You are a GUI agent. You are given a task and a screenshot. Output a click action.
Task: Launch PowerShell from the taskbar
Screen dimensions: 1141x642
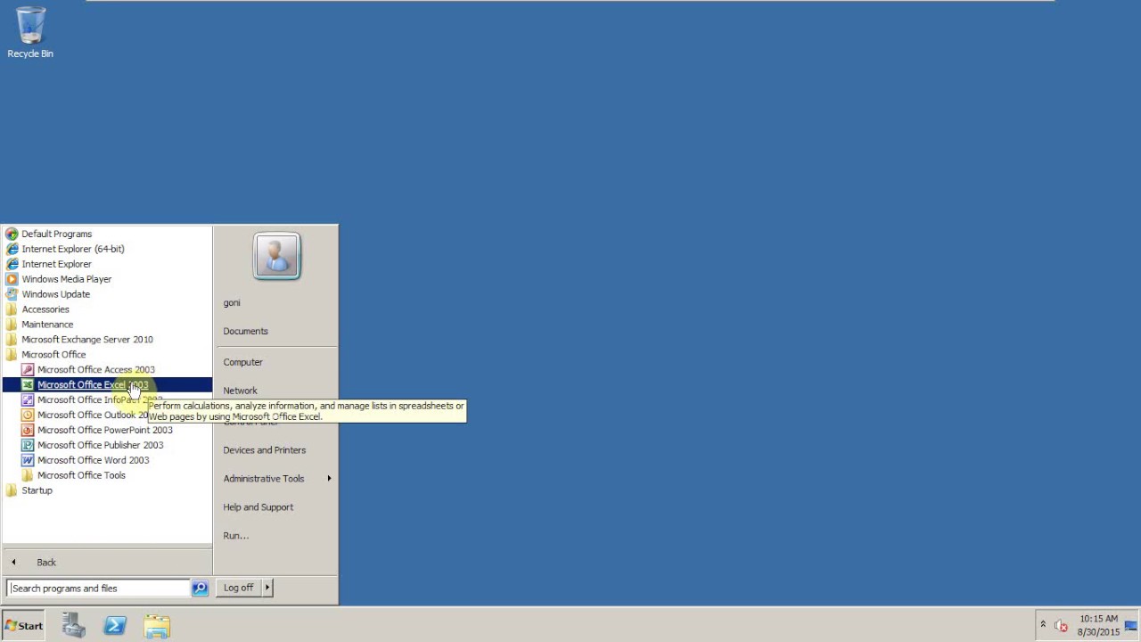(x=115, y=625)
